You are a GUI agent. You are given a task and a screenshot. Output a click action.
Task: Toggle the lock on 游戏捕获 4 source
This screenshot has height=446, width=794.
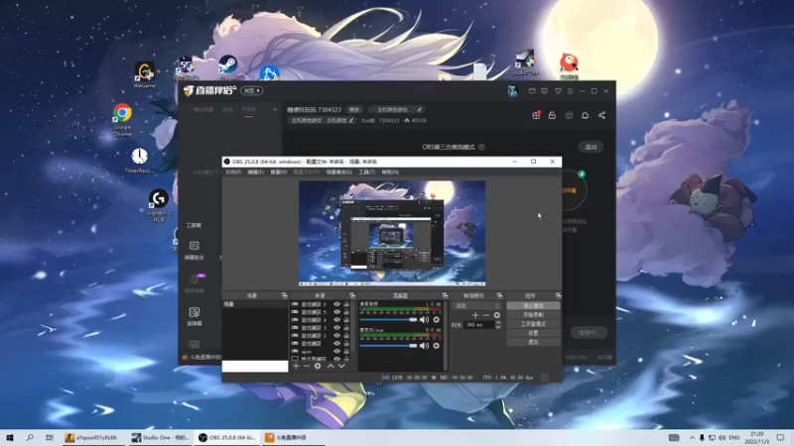346,319
